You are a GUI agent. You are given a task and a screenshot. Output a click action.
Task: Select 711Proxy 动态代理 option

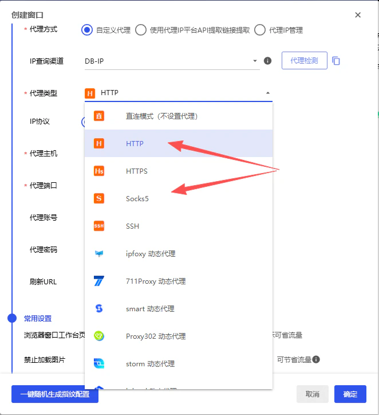point(179,281)
